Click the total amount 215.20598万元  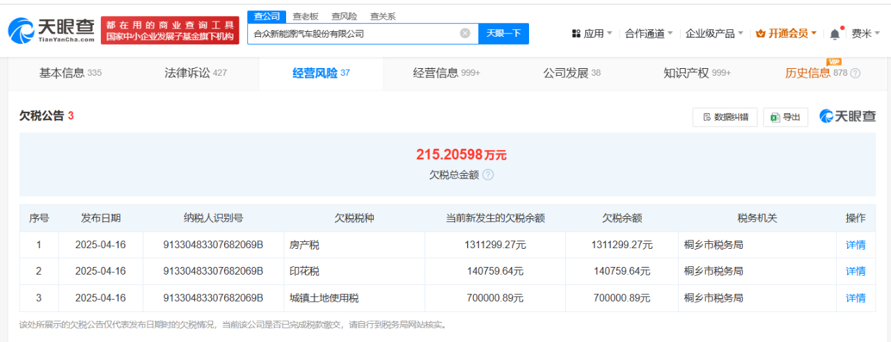(x=461, y=154)
